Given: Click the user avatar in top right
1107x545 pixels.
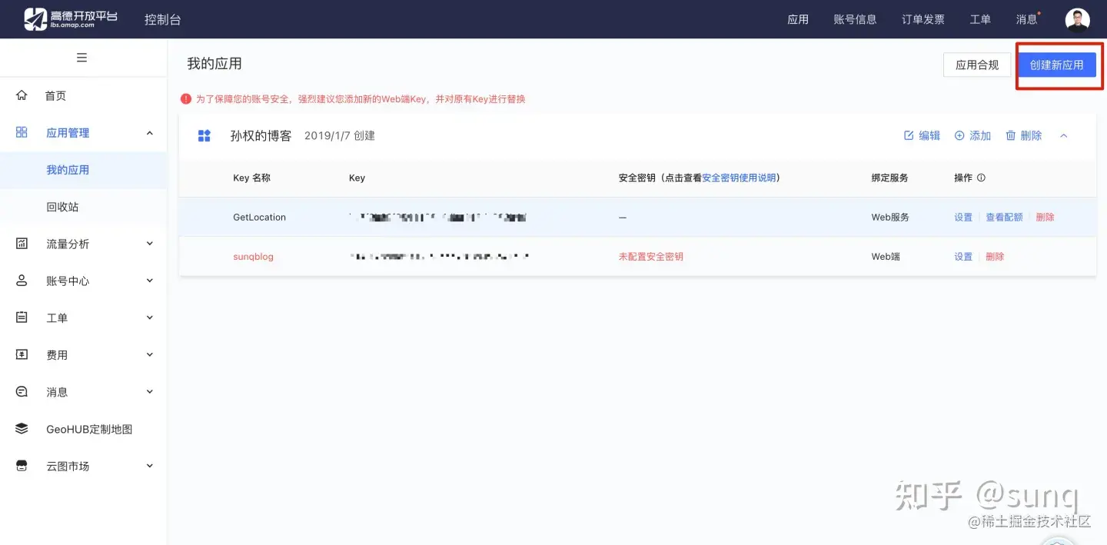Looking at the screenshot, I should [x=1077, y=20].
